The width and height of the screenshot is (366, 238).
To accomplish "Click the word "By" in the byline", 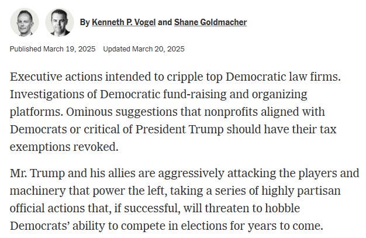I will click(x=85, y=22).
